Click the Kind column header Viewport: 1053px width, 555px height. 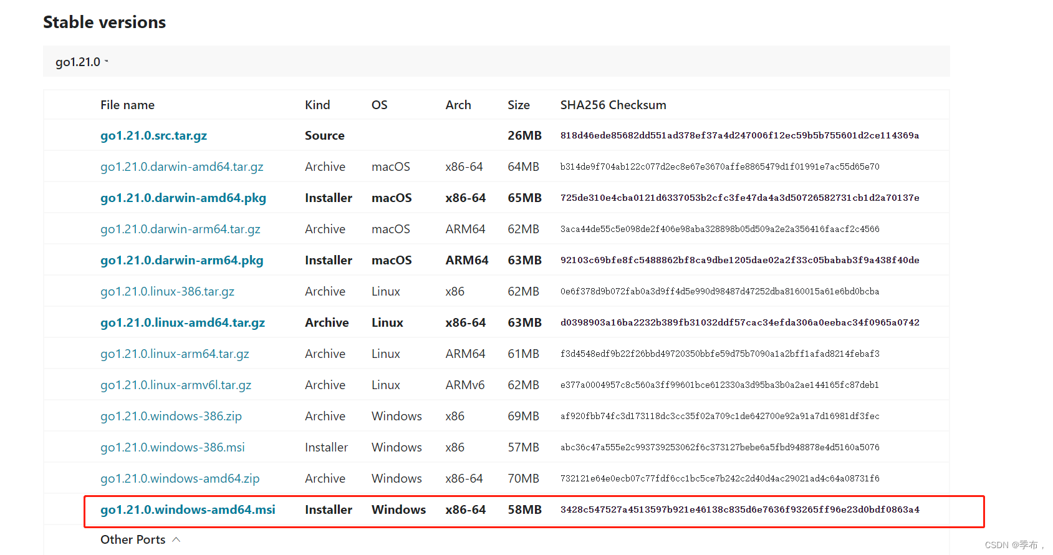pos(317,105)
